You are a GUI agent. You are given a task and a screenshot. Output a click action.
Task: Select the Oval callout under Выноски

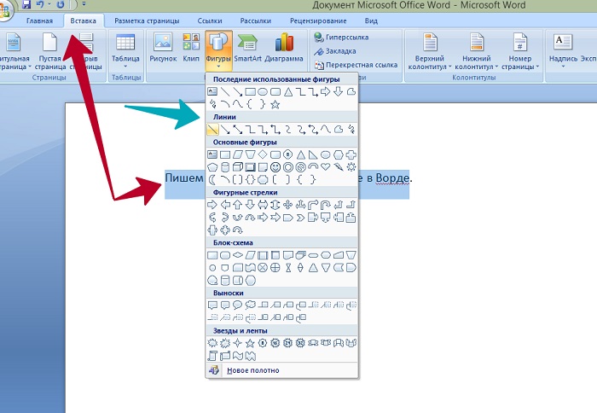(x=238, y=305)
